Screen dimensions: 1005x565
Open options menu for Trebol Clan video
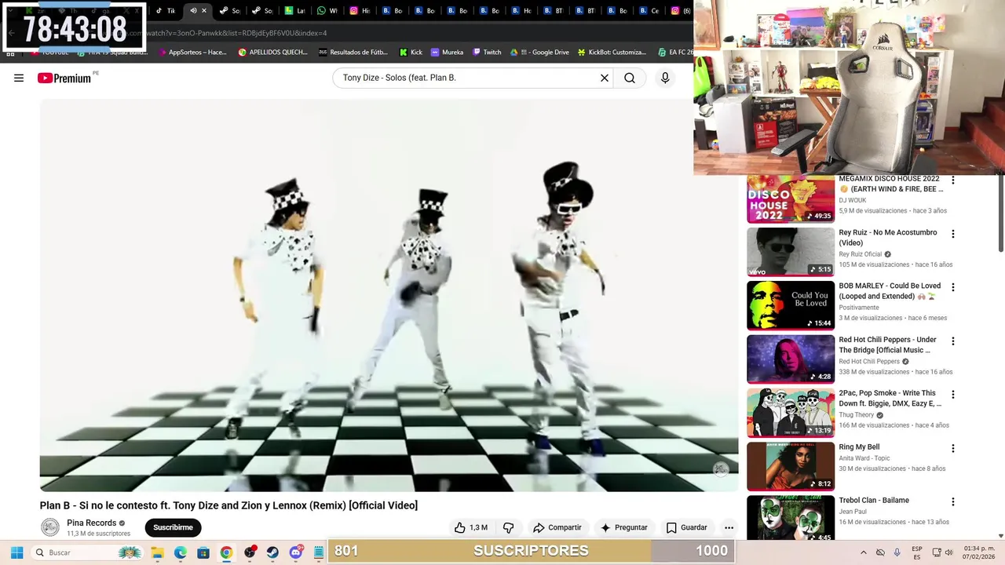[x=953, y=501]
